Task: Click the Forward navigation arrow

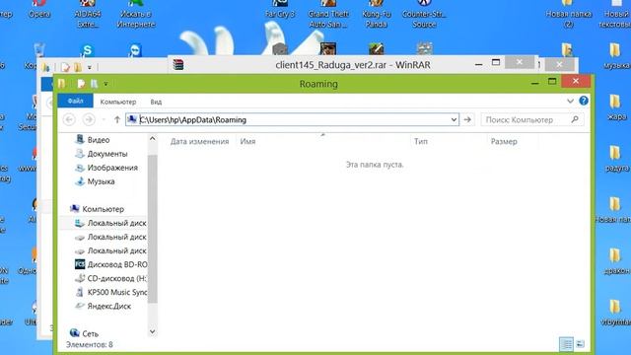Action: pos(89,119)
